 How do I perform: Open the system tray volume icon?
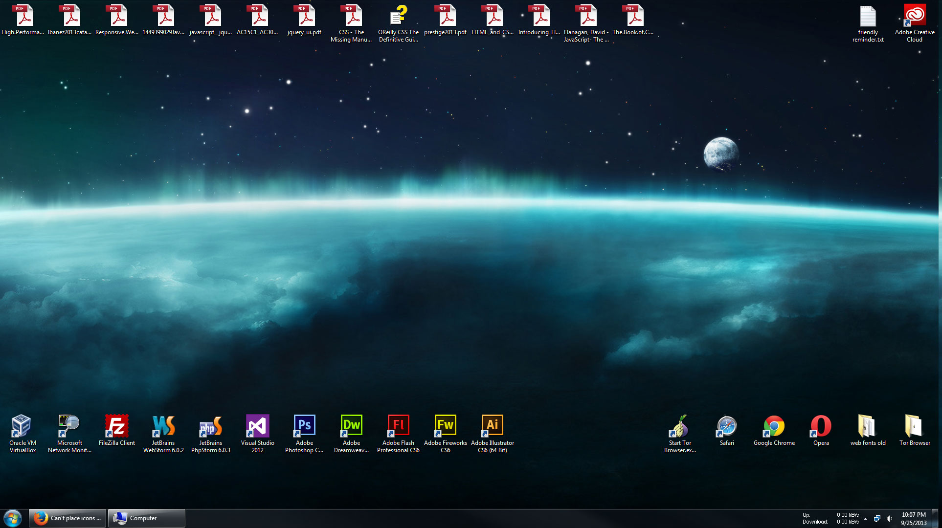pyautogui.click(x=889, y=518)
